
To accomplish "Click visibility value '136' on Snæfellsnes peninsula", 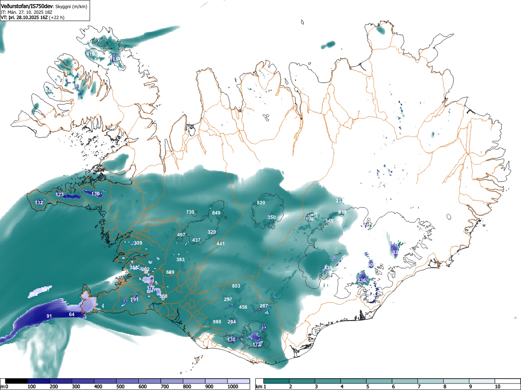I will point(95,194).
